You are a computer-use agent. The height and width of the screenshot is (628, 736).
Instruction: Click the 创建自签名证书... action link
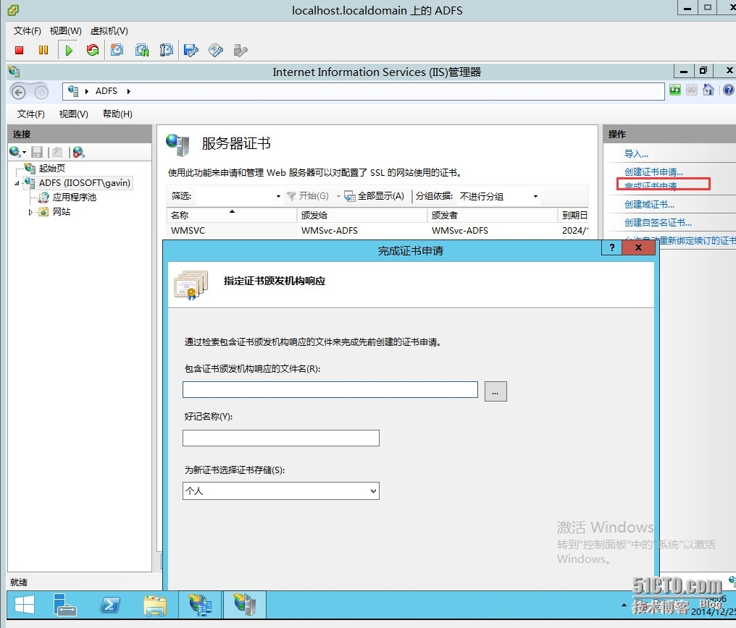[658, 222]
